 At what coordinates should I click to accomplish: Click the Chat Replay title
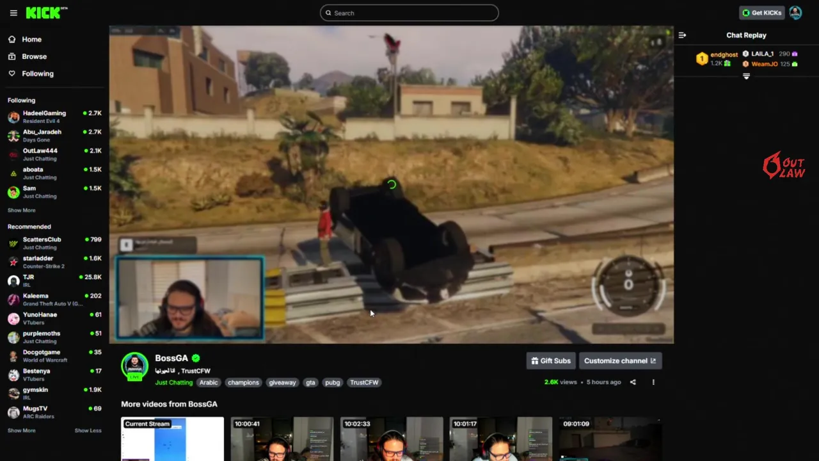click(x=746, y=35)
